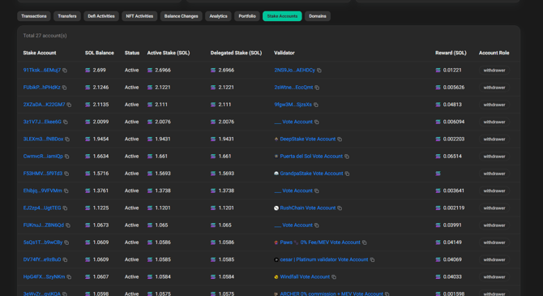Click reward value 0.01221
The width and height of the screenshot is (543, 296).
pos(452,70)
